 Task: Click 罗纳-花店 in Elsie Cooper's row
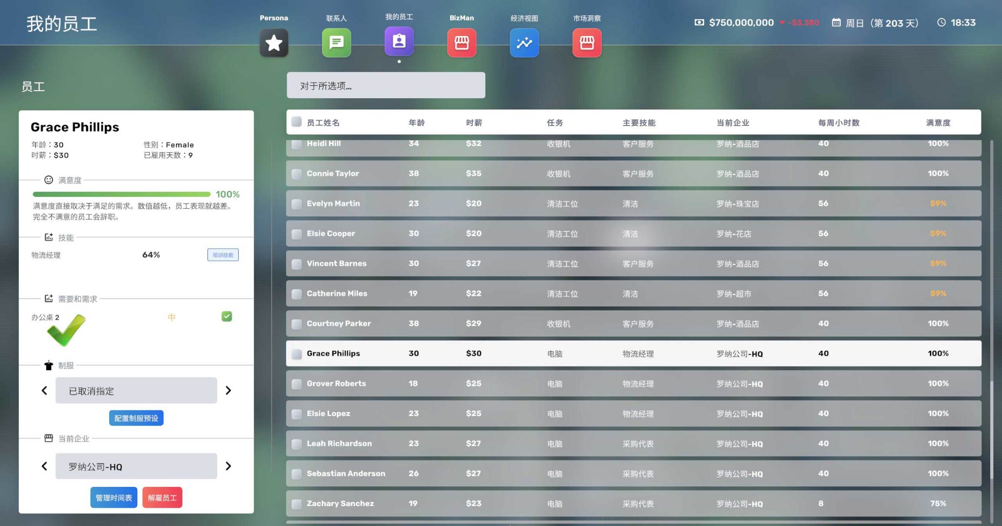tap(734, 234)
